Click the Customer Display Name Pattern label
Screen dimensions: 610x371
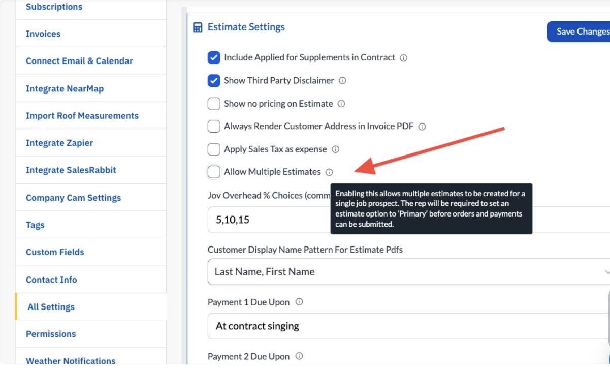click(x=305, y=250)
